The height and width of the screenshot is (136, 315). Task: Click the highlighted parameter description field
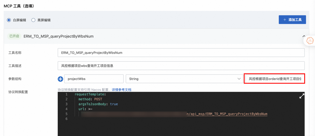274,79
